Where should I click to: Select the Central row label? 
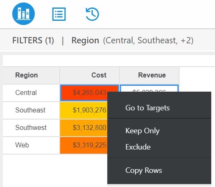coord(26,92)
